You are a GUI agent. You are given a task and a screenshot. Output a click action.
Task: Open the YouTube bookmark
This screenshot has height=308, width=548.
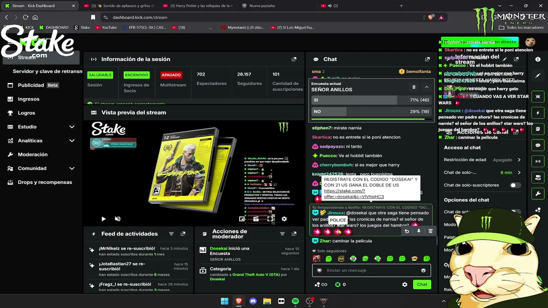tap(106, 27)
